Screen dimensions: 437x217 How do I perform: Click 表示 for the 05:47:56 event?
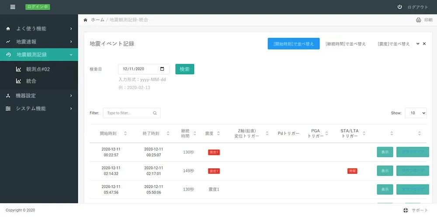click(x=385, y=189)
